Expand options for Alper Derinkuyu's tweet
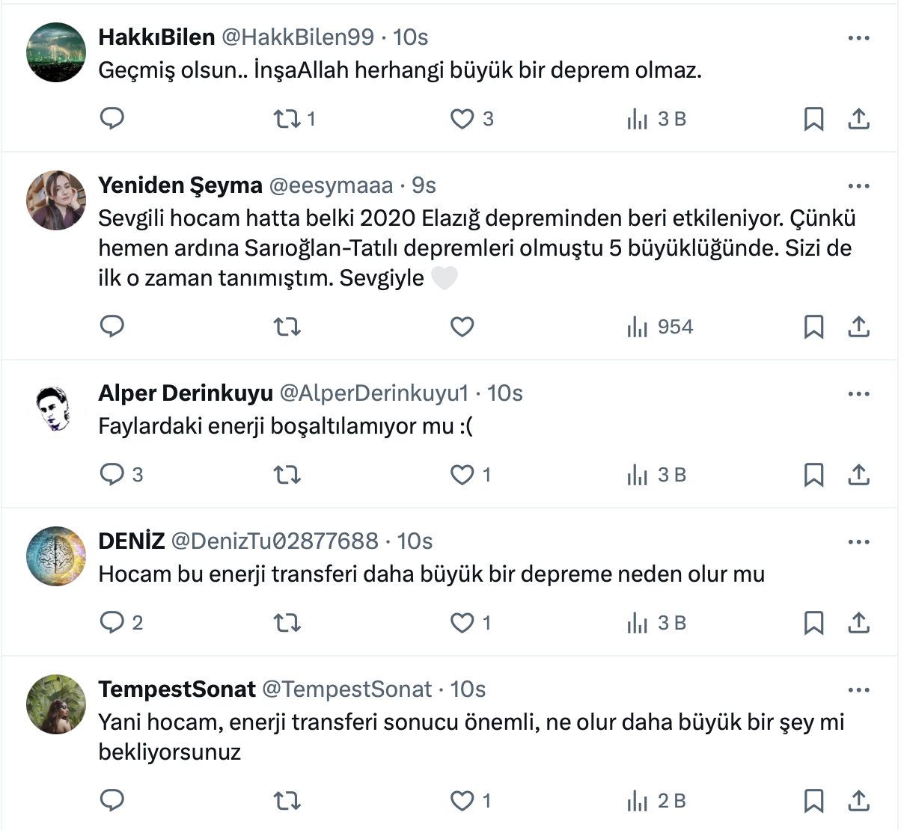The width and height of the screenshot is (904, 830). pos(858,394)
